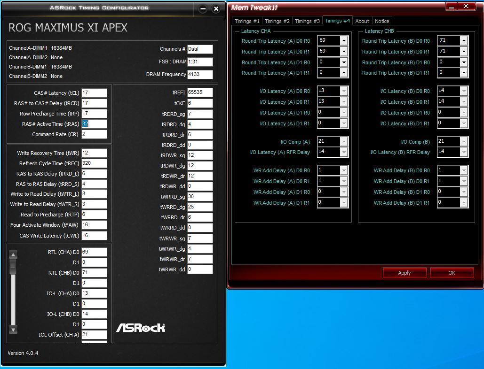Image resolution: width=484 pixels, height=369 pixels.
Task: Click the vertical scrollbar thumb in RTL panel
Action: (13, 267)
